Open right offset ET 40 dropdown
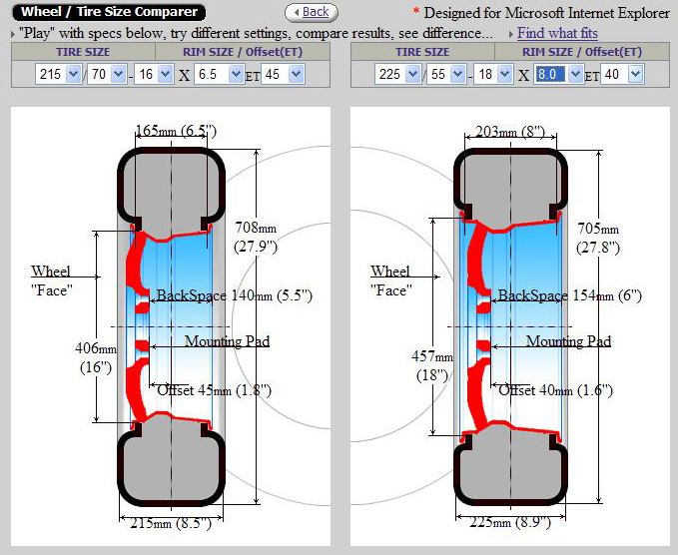 pyautogui.click(x=622, y=74)
